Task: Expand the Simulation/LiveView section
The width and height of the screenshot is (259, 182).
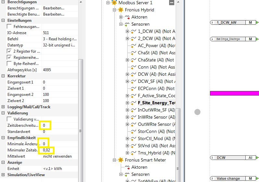Action: coord(3,175)
